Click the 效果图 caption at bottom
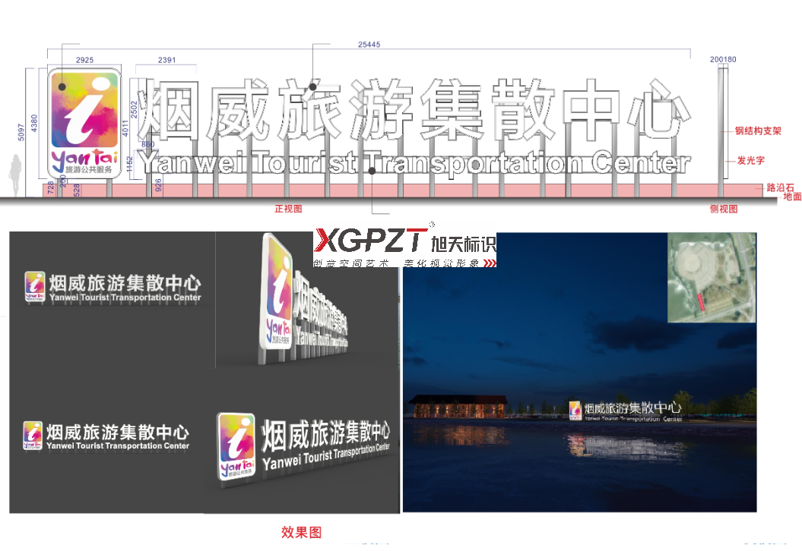The width and height of the screenshot is (802, 551). click(301, 532)
